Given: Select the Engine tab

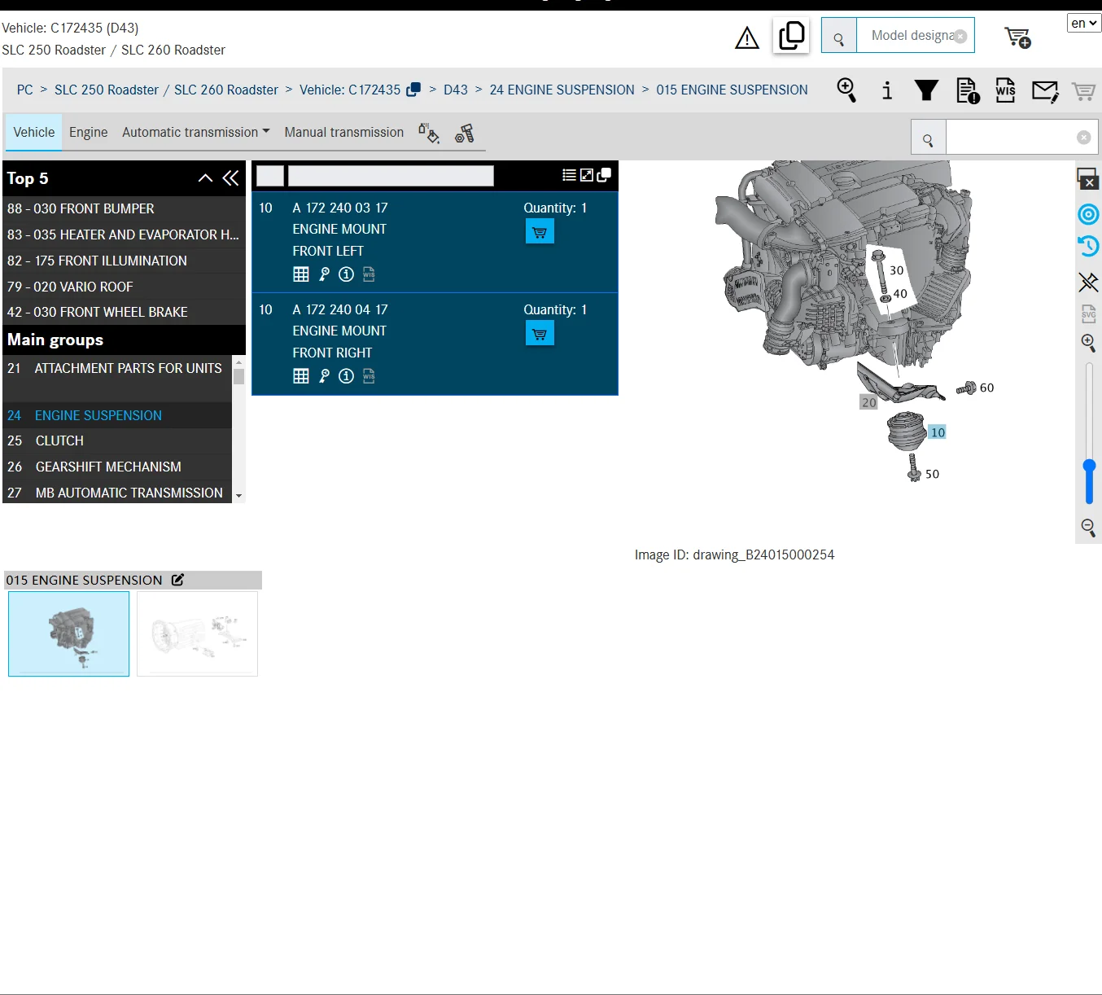Looking at the screenshot, I should click(88, 132).
